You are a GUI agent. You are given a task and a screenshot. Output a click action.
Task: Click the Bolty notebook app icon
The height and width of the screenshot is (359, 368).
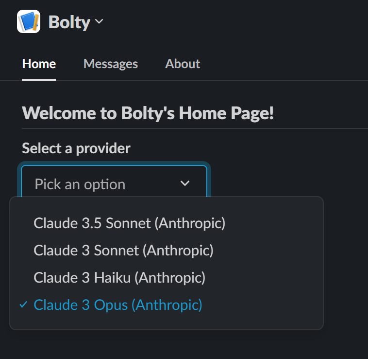click(29, 22)
